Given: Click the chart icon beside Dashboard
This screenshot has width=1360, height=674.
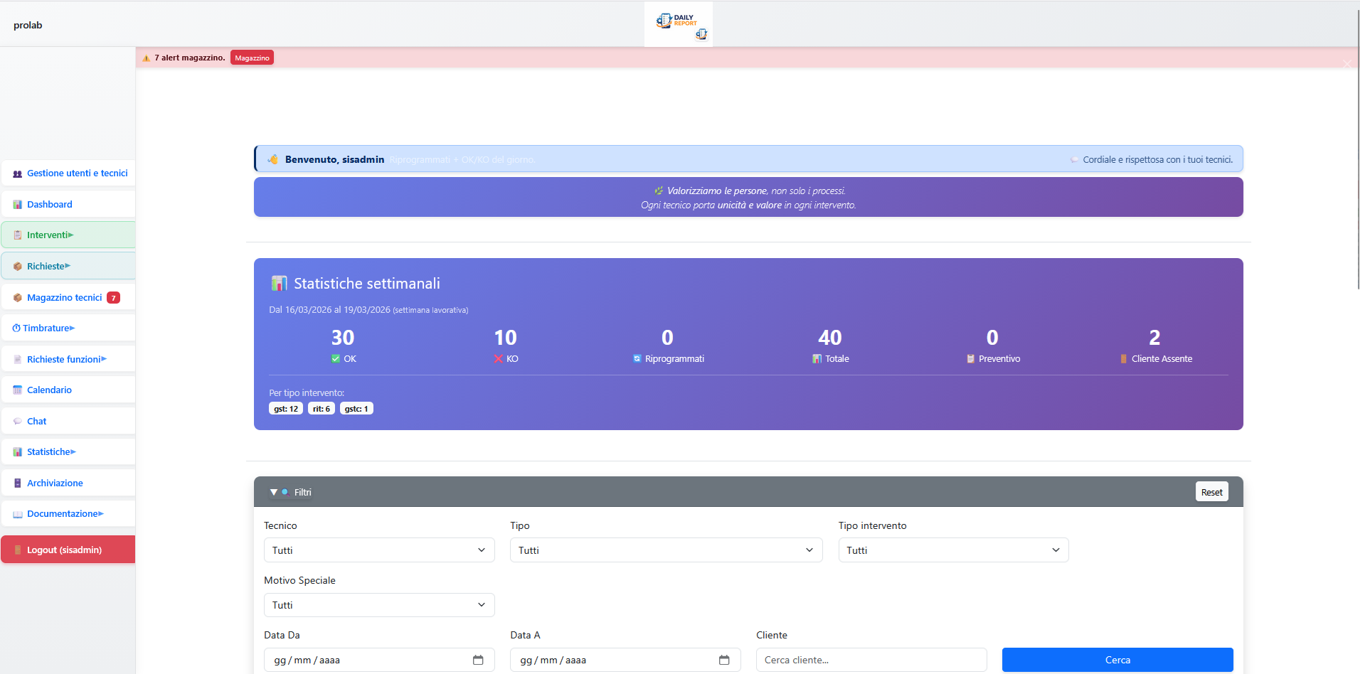Looking at the screenshot, I should (18, 205).
